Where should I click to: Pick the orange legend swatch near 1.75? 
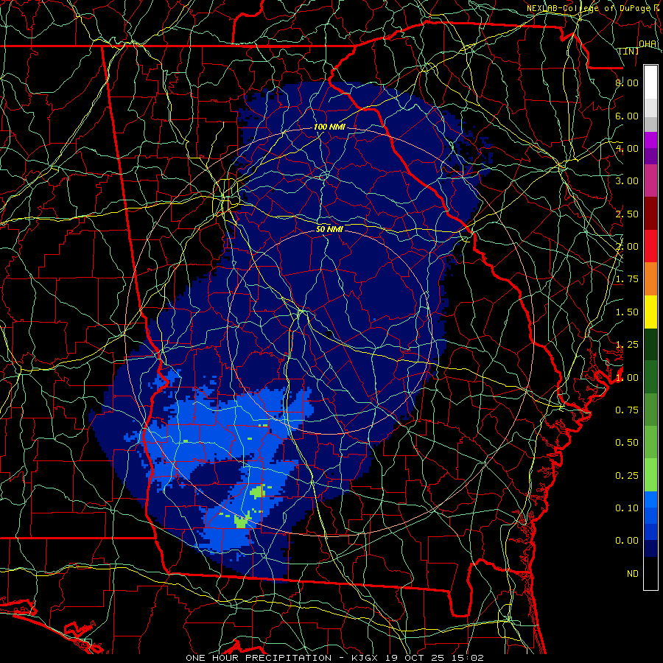[650, 278]
